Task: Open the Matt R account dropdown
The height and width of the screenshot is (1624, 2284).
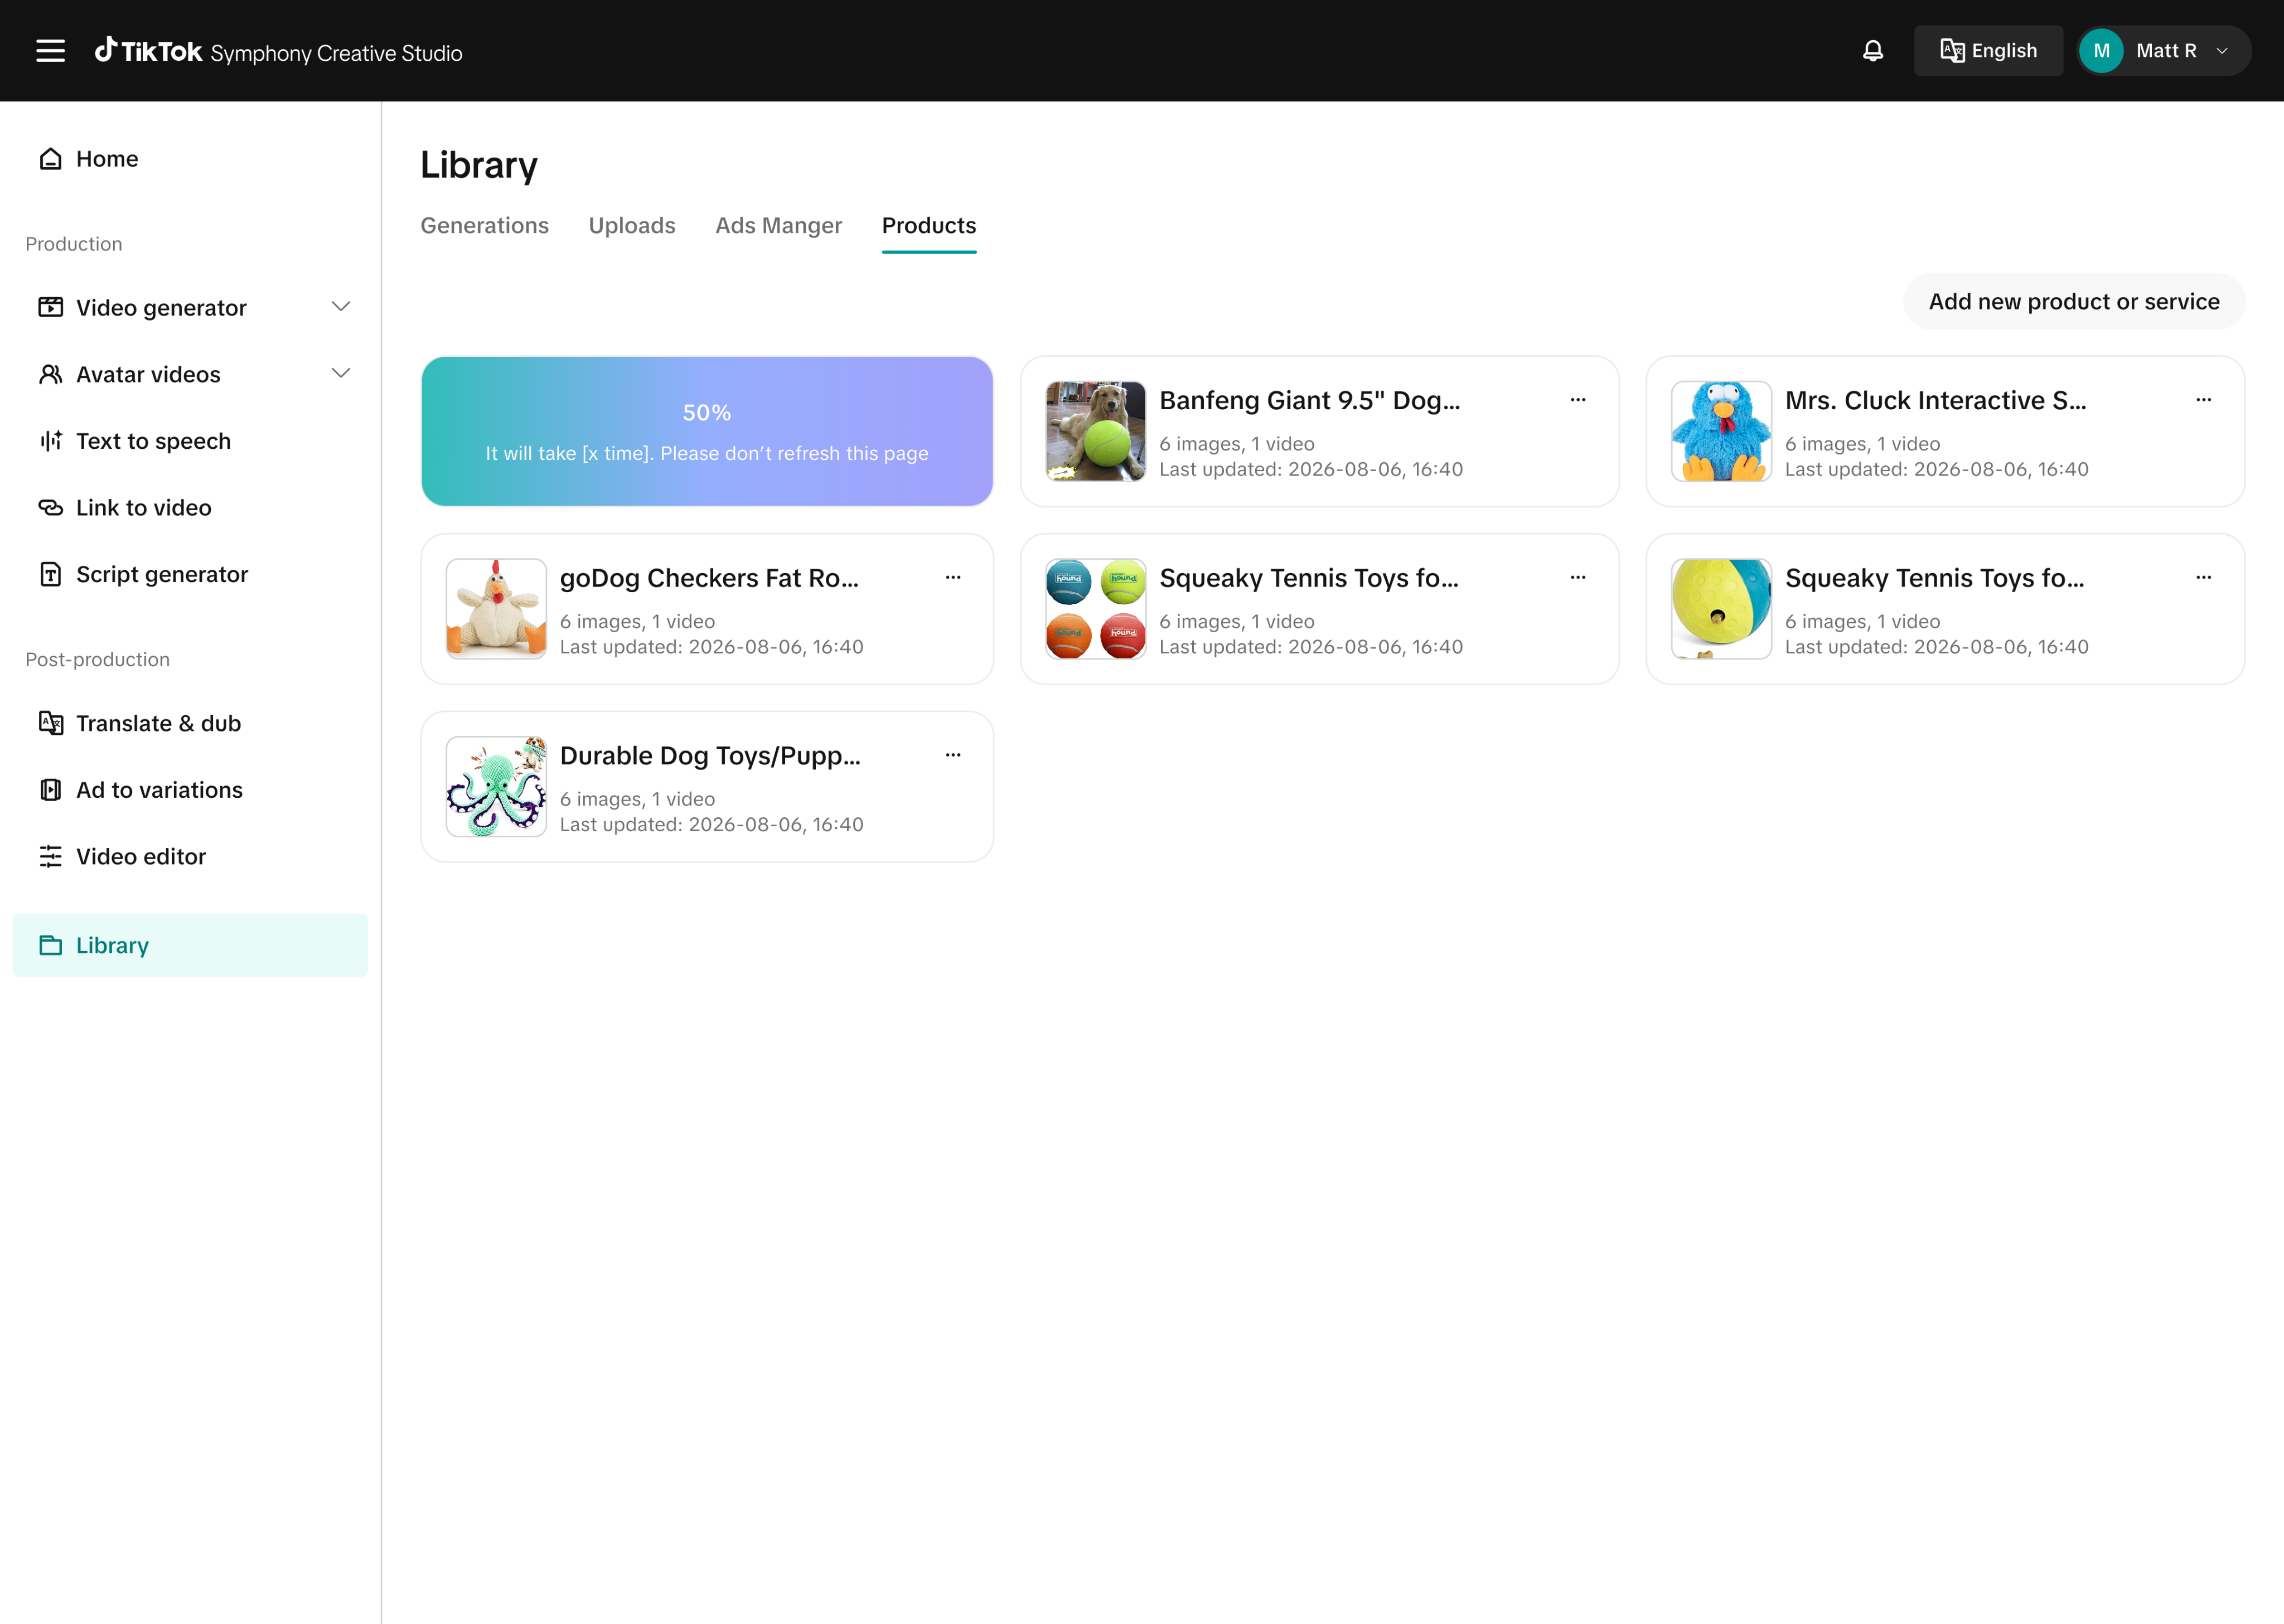Action: click(x=2164, y=51)
